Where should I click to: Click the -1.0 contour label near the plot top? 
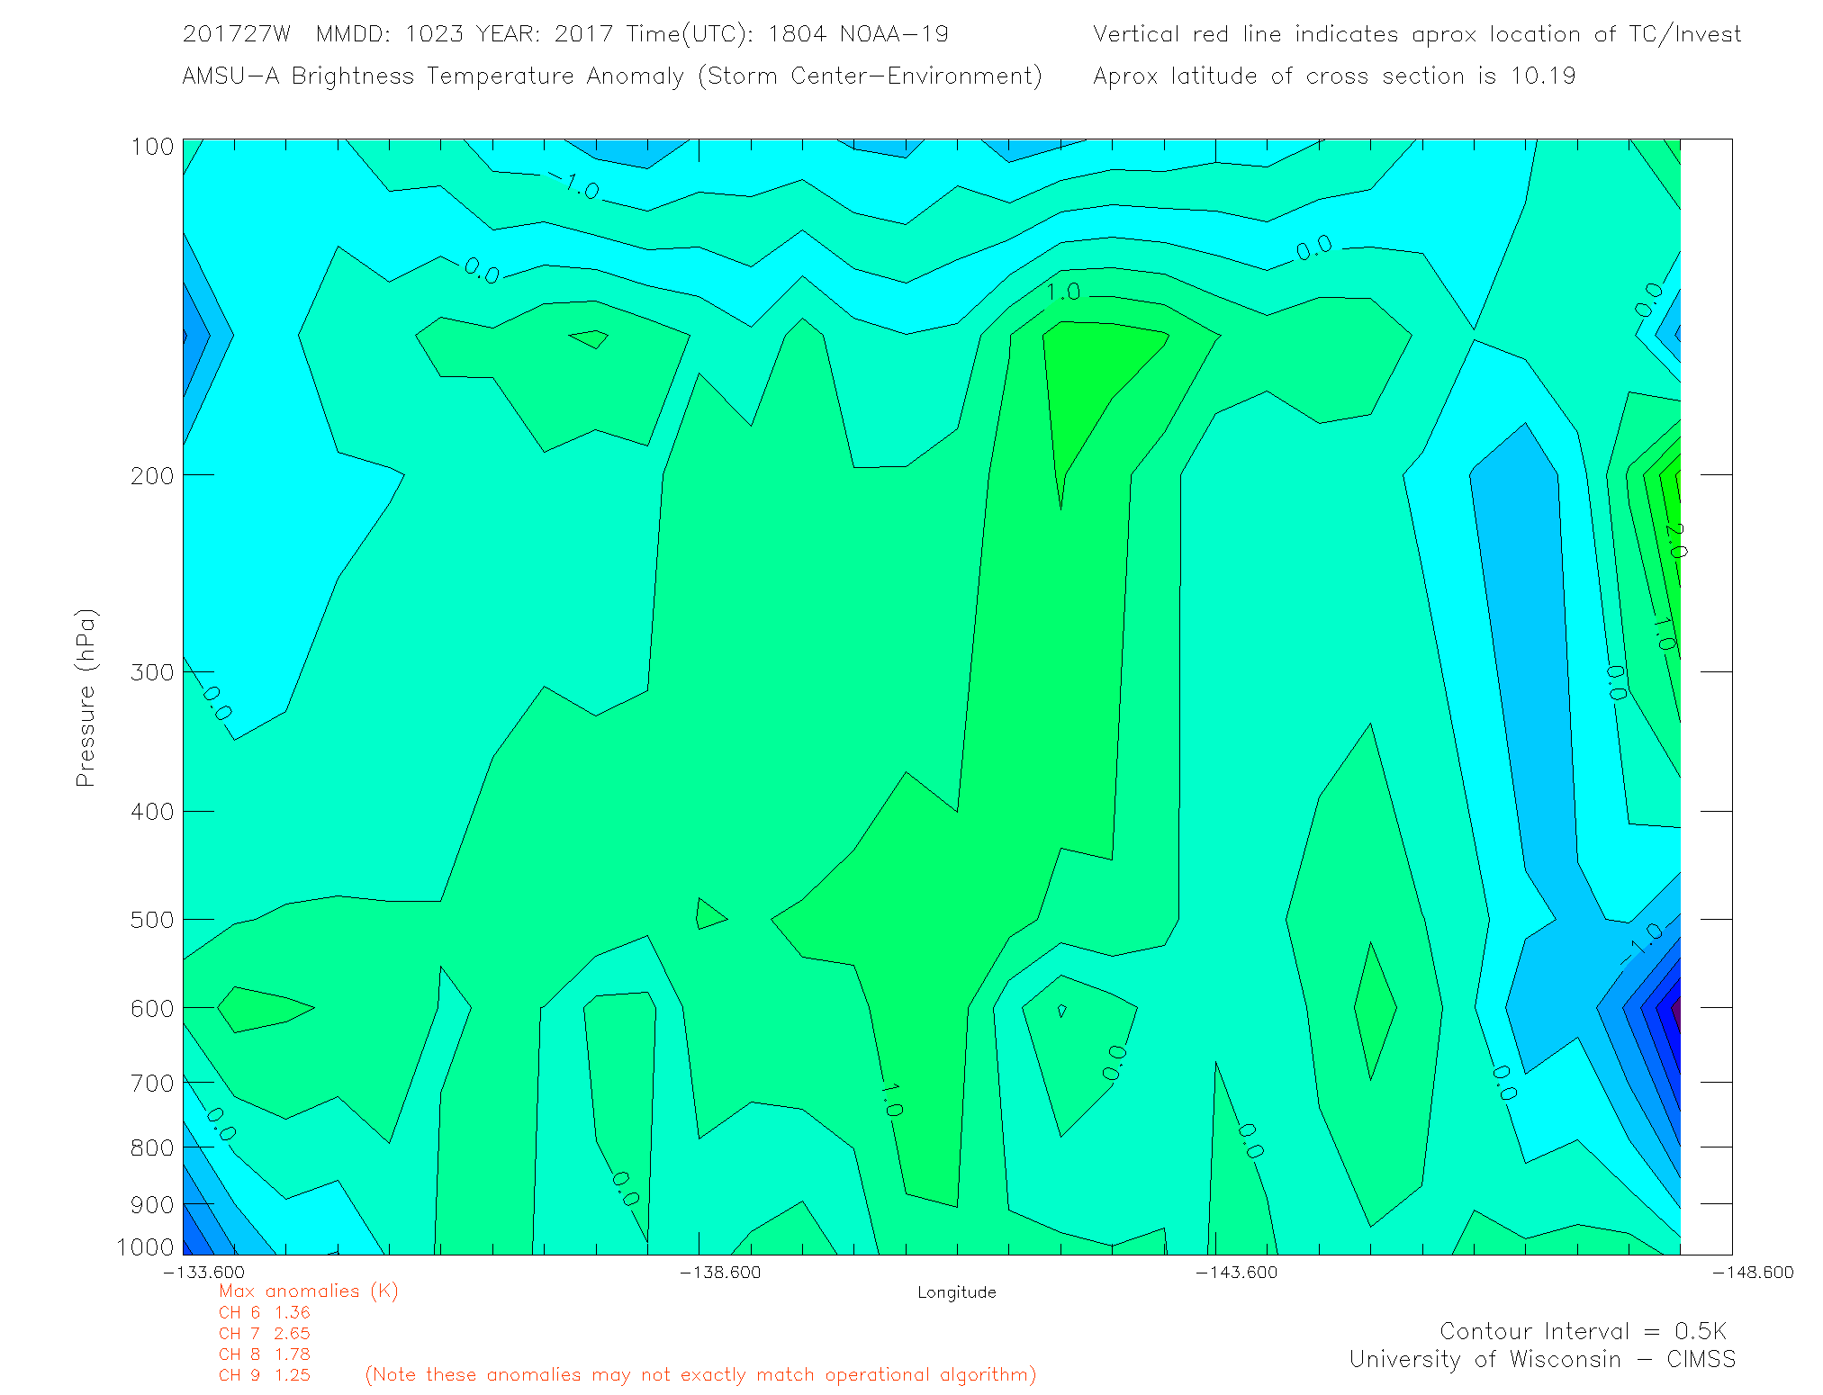[574, 186]
